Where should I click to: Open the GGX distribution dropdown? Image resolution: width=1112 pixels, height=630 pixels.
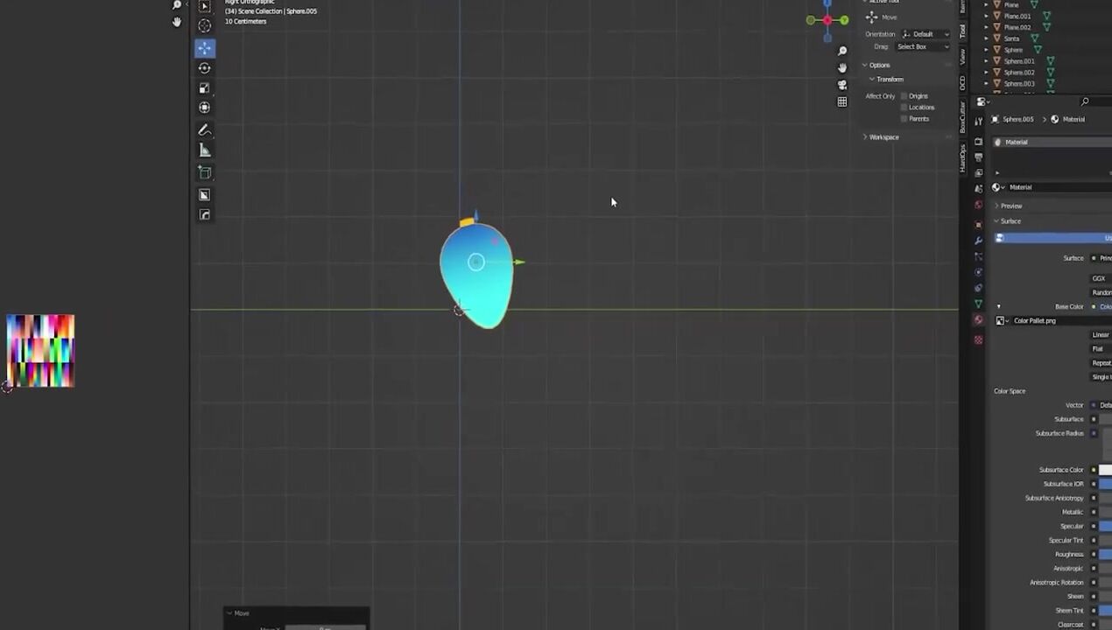(x=1101, y=278)
